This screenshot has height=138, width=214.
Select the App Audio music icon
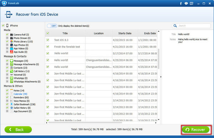(x=11, y=52)
